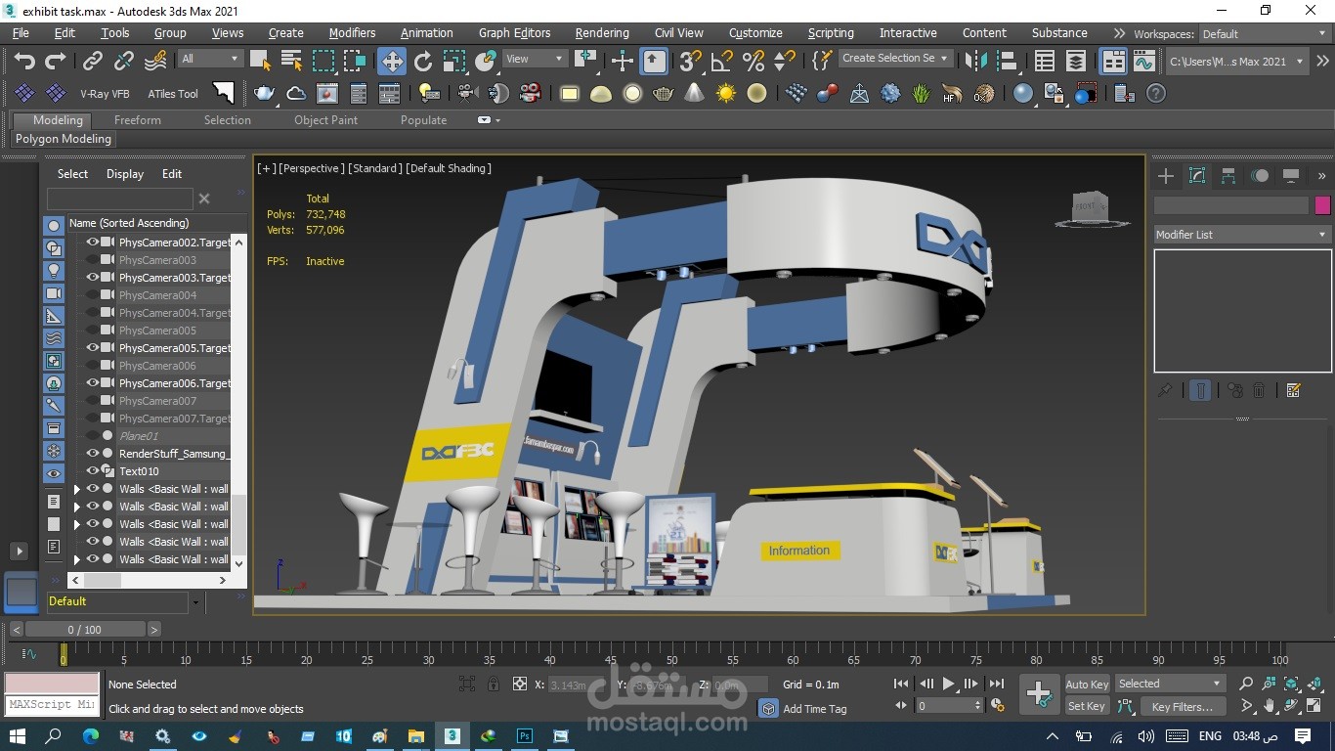
Task: Click the help question mark toolbar icon
Action: tap(1156, 94)
